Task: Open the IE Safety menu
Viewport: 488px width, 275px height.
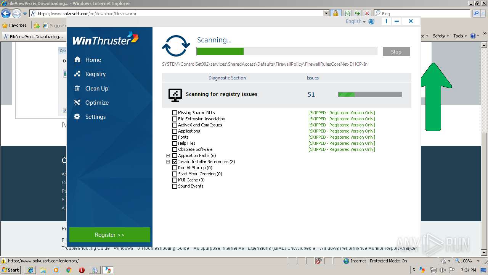Action: coord(441,36)
